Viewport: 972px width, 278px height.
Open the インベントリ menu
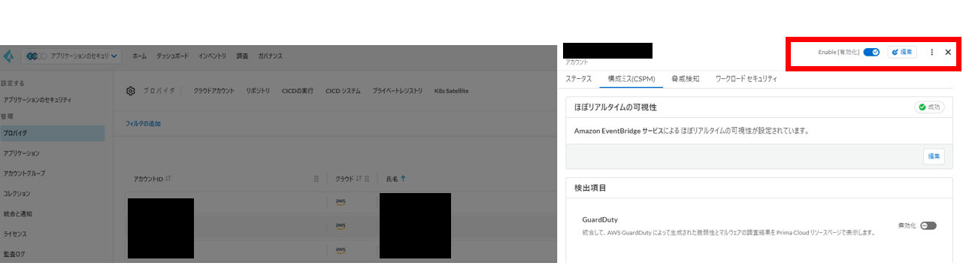click(213, 56)
